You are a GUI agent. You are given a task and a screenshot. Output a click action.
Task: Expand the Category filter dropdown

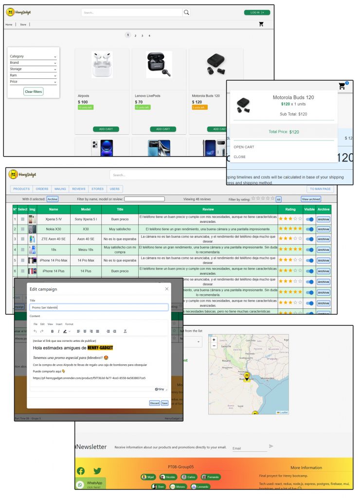33,56
